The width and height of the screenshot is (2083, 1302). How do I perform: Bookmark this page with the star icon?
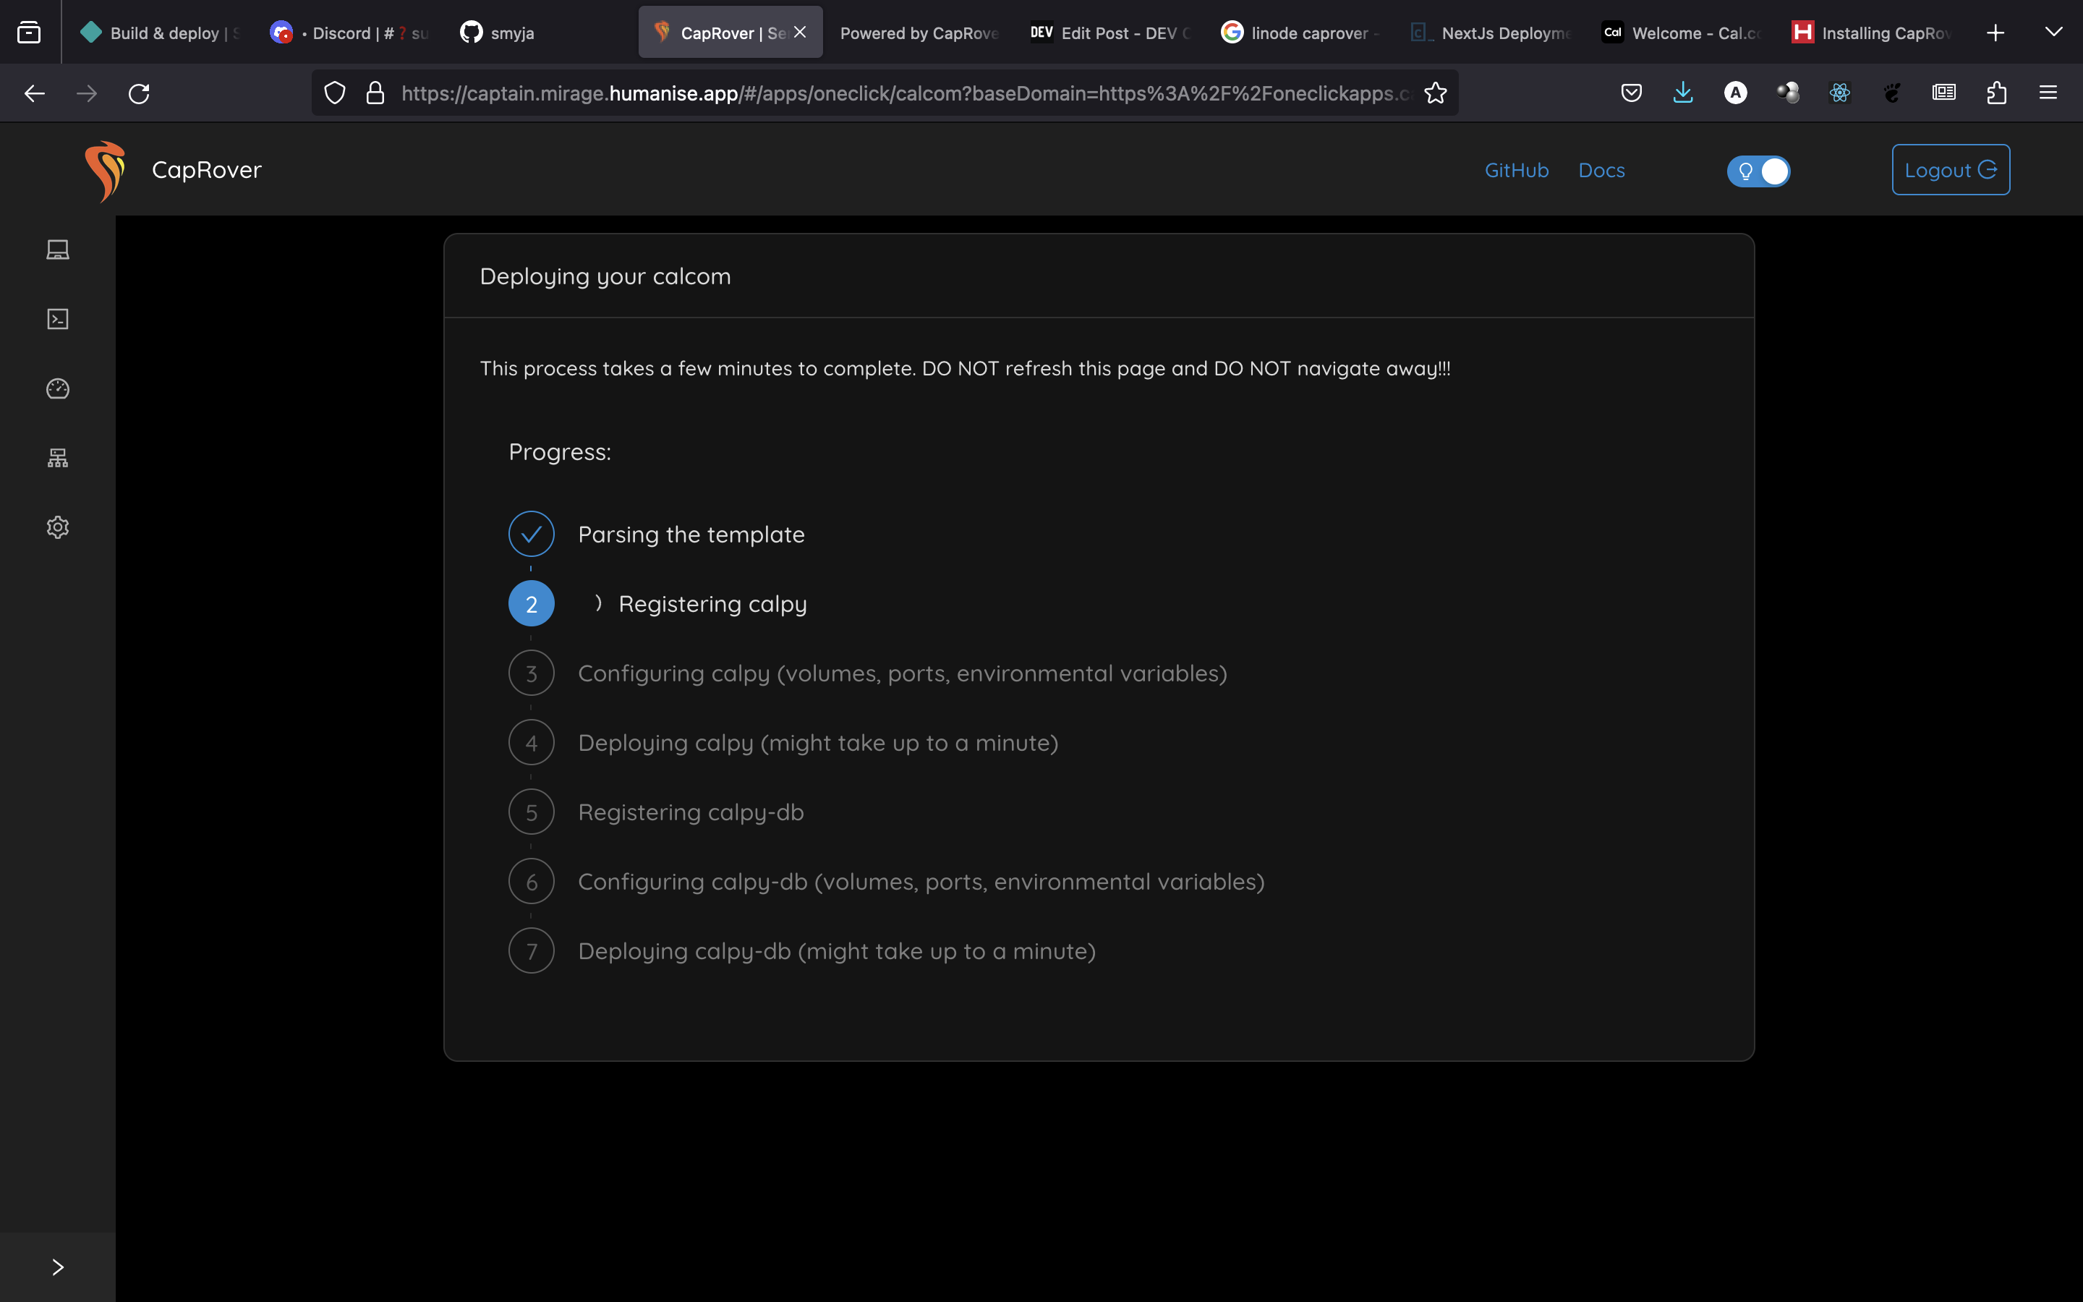pos(1435,93)
